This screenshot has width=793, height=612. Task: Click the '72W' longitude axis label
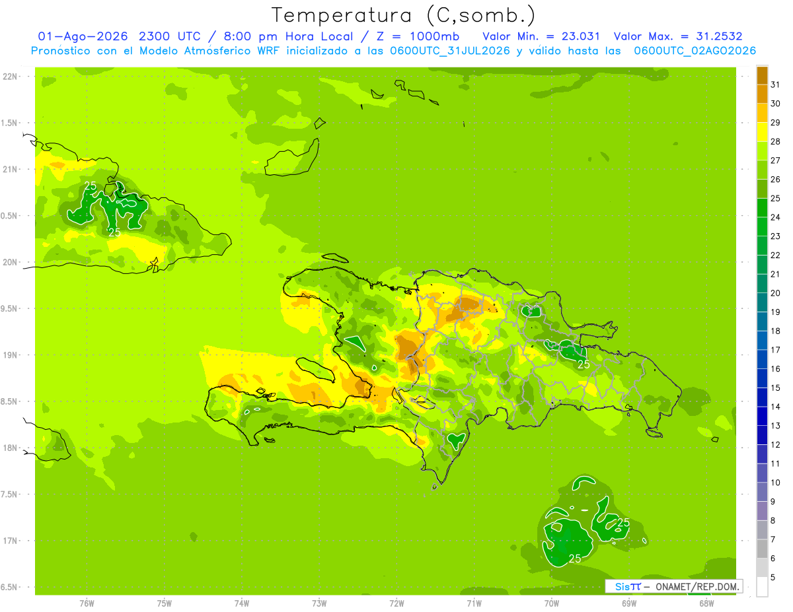pos(397,603)
